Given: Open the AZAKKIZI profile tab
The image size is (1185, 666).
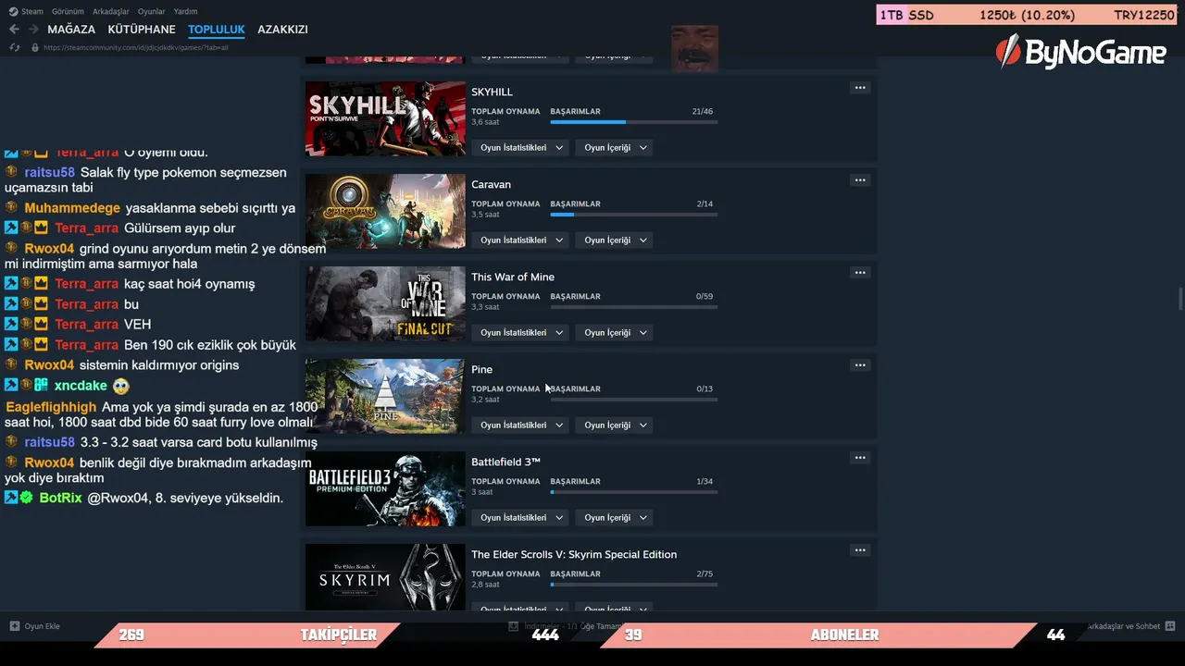Looking at the screenshot, I should 282,30.
